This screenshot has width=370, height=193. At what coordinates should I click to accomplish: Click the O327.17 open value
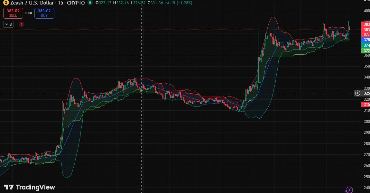click(x=103, y=3)
